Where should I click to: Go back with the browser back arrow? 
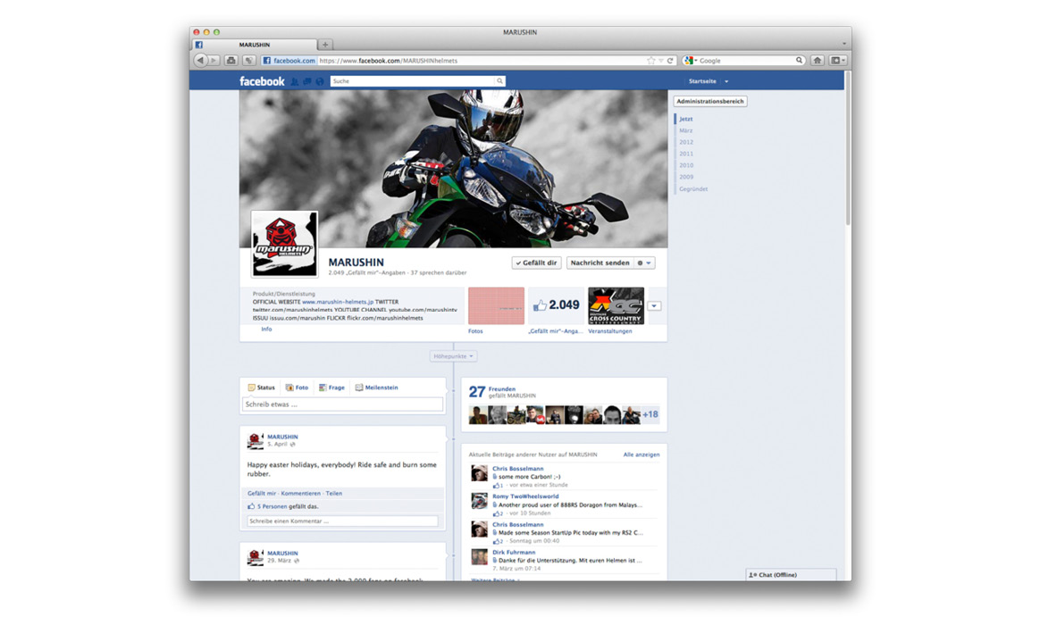click(x=200, y=61)
